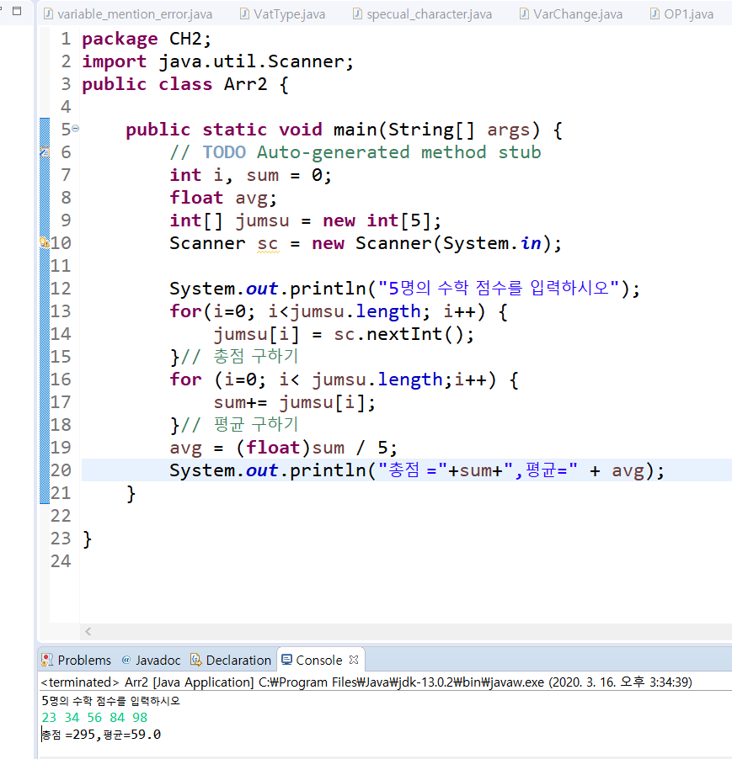732x759 pixels.
Task: Click the horizontal scrollbar left arrow in editor
Action: tap(88, 631)
